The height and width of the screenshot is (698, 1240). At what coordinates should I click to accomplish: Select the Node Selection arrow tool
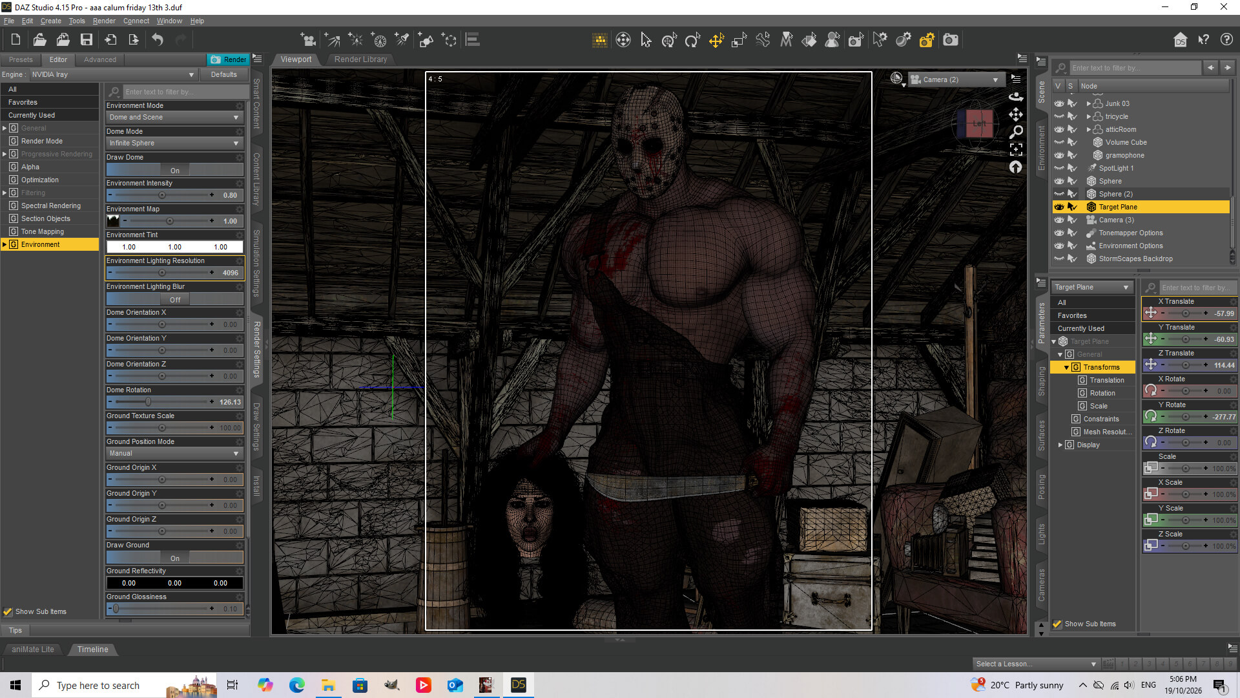coord(646,40)
